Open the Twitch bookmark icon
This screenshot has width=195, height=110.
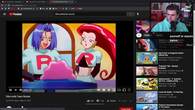click(x=9, y=9)
